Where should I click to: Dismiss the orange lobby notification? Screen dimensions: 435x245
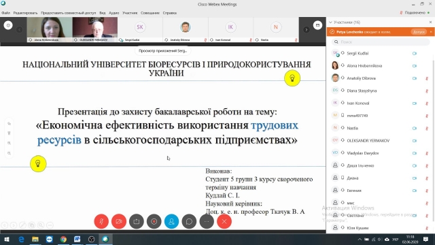pos(431,32)
